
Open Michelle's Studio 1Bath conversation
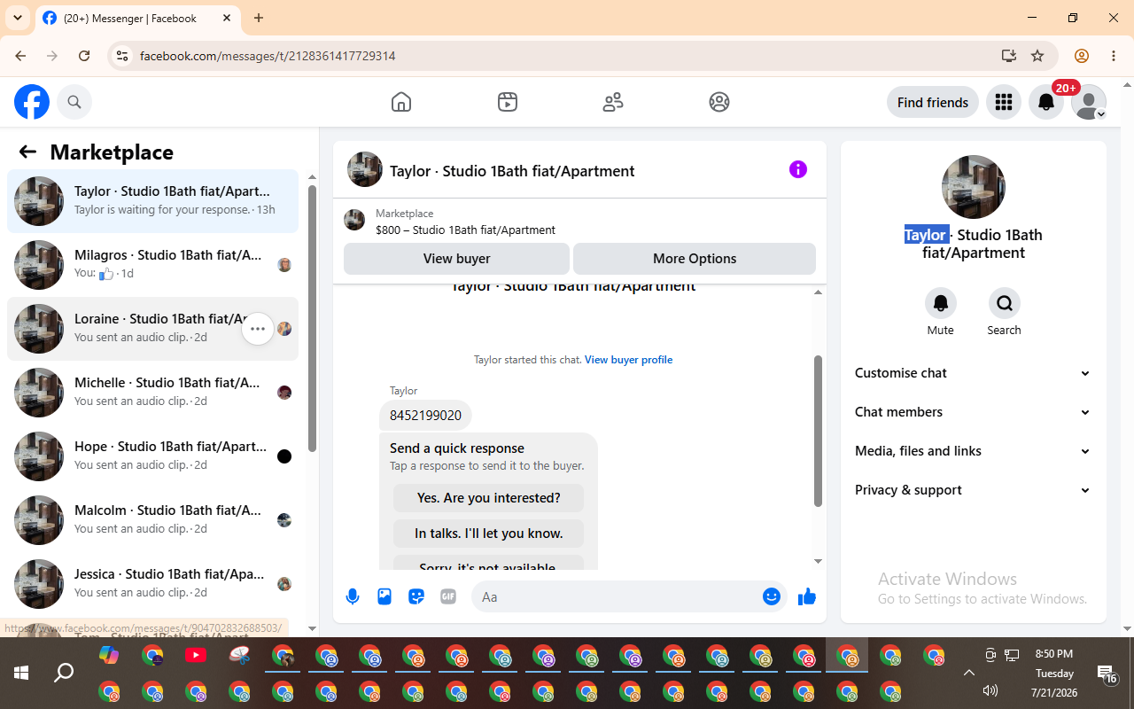(152, 393)
